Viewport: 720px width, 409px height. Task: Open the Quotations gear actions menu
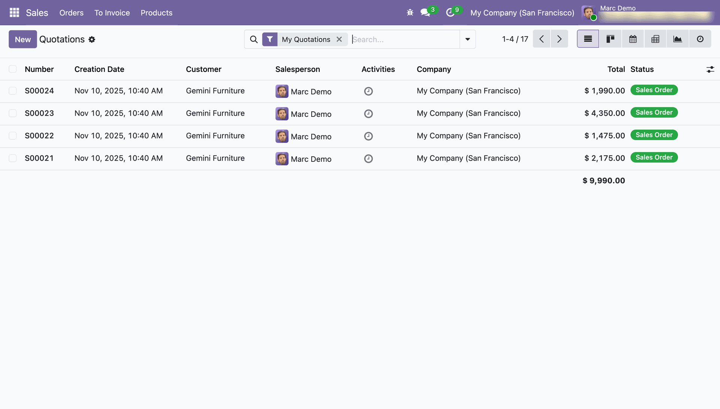coord(92,39)
